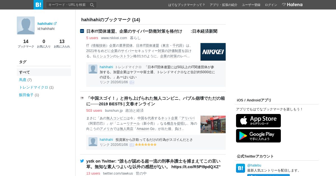Click the unmanned store thumbnail image
Screen dimensions: 336x176
[x=213, y=124]
